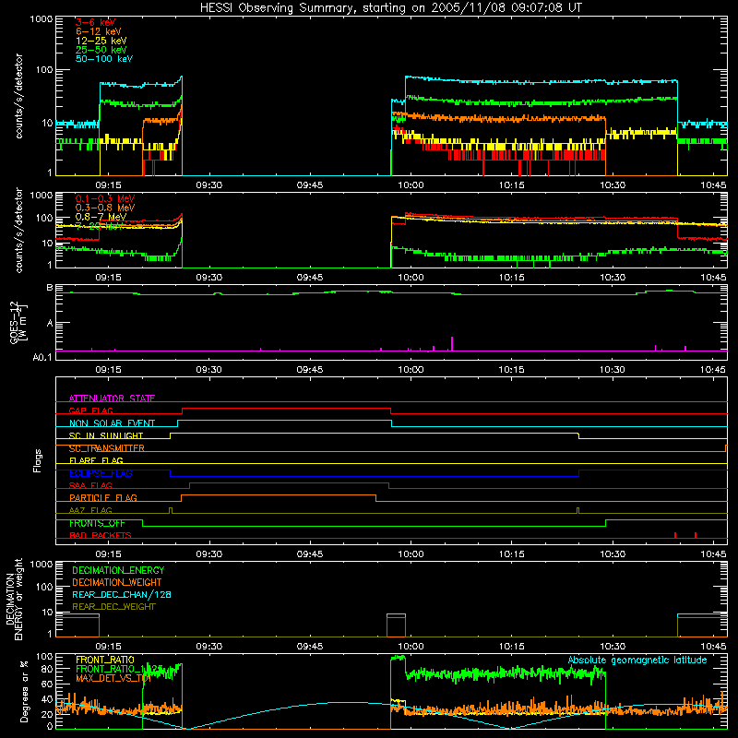Select the yellow 12-25 keV legend label
Viewport: 738px width, 738px height.
(101, 41)
